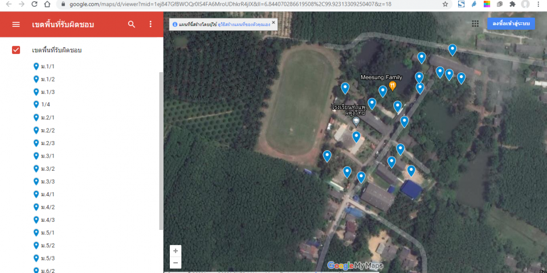547x273 pixels.
Task: Click the browser address bar URL
Action: coord(228,4)
